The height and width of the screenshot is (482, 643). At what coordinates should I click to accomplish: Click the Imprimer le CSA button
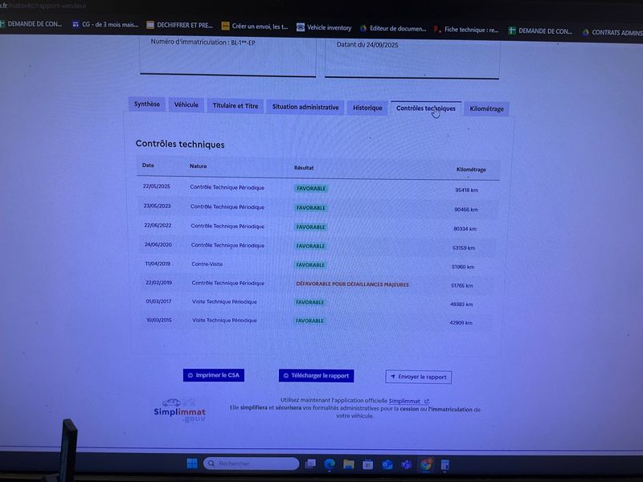tap(214, 375)
